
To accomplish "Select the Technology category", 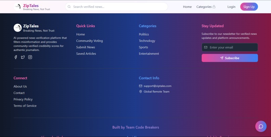I will click(147, 41).
